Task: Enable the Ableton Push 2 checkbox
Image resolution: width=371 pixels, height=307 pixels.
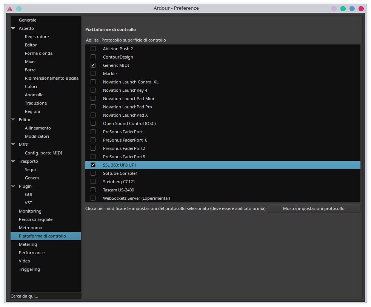Action: coord(93,49)
